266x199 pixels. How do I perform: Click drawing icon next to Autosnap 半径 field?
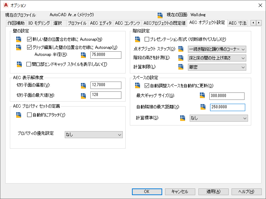pos(83,55)
